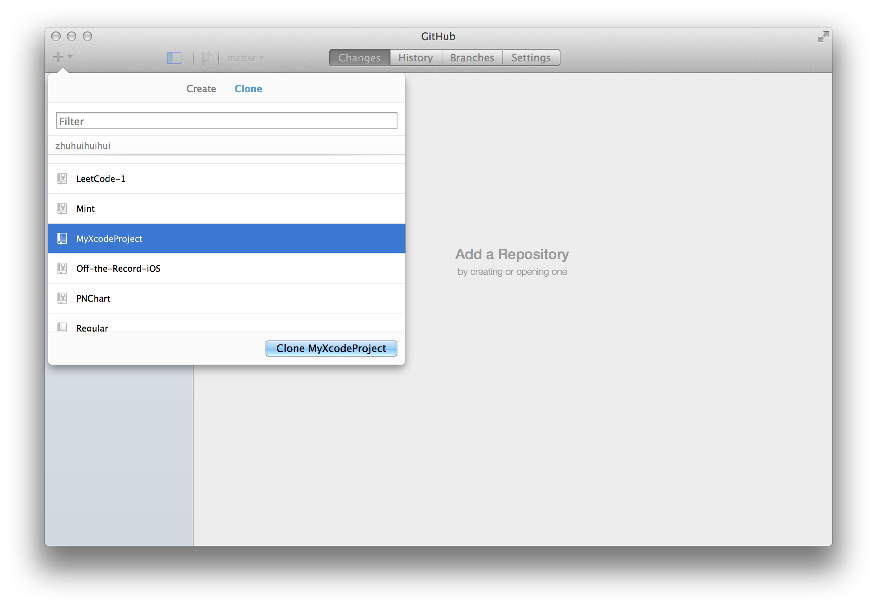
Task: Select the MyXcodeProject repository row
Action: coord(227,238)
